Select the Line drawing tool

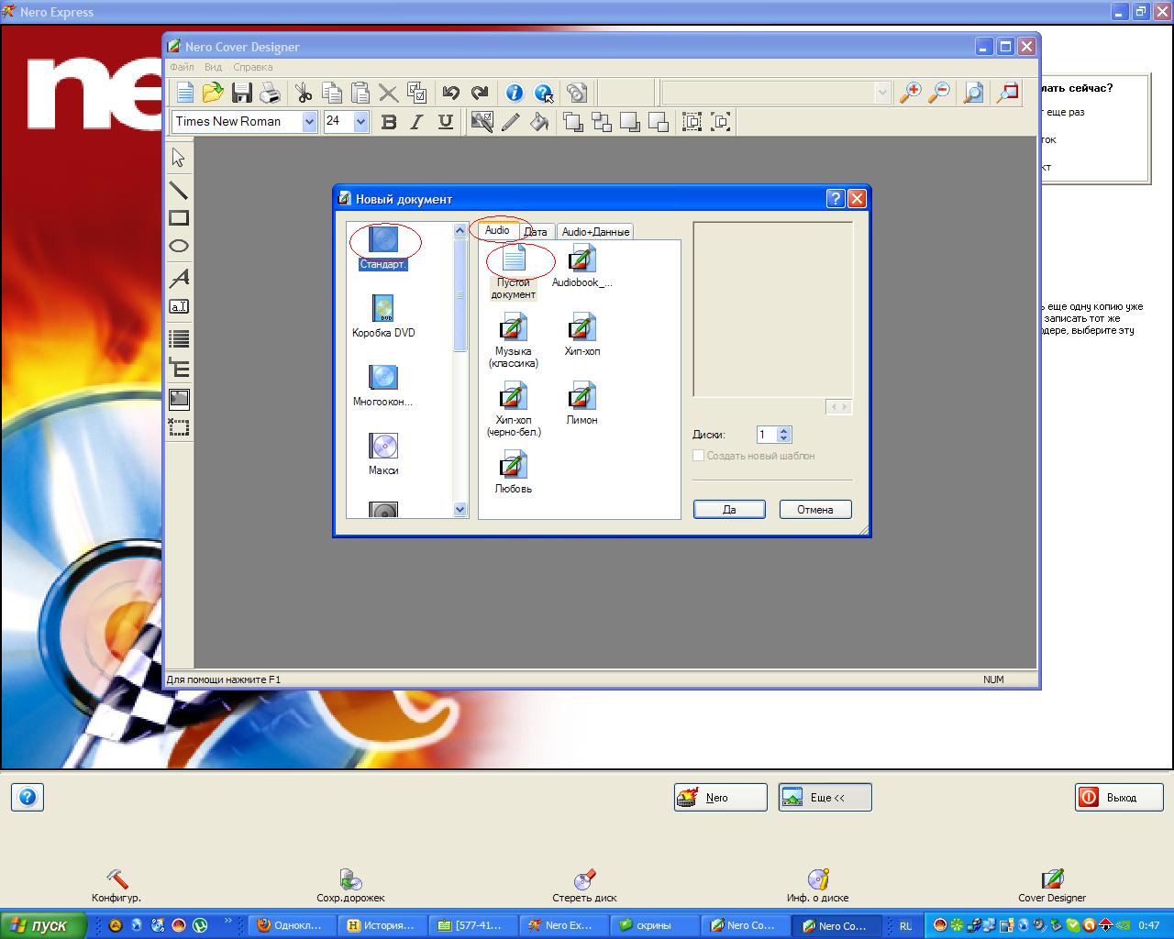click(179, 191)
